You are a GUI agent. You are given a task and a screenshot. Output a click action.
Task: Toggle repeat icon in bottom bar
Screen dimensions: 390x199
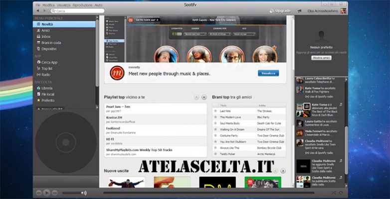341,193
